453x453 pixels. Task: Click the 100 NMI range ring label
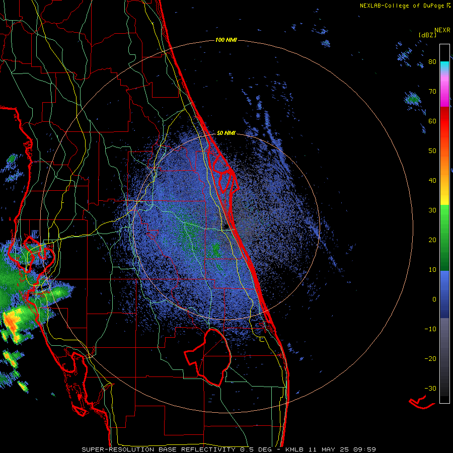(x=226, y=40)
